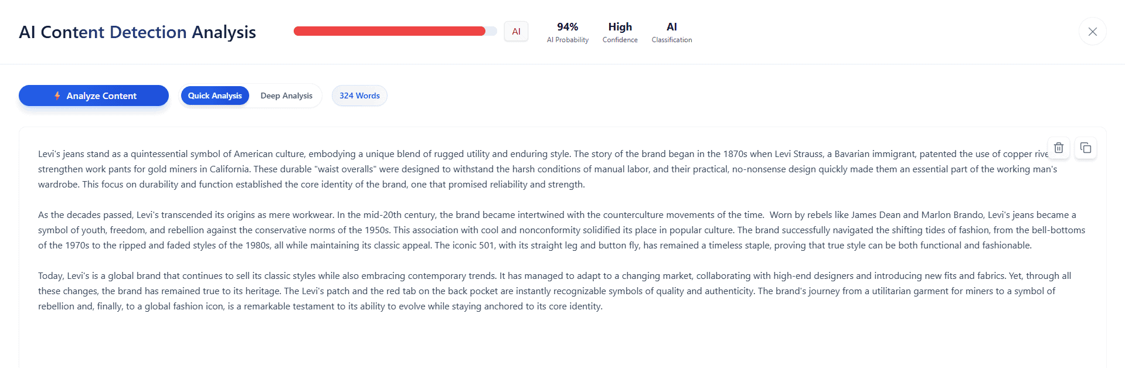The height and width of the screenshot is (368, 1125).
Task: Click the copy content icon
Action: (x=1085, y=148)
